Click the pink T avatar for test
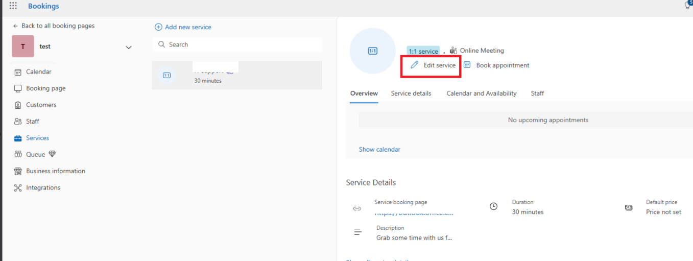Screen dimensions: 693x261 click(23, 46)
